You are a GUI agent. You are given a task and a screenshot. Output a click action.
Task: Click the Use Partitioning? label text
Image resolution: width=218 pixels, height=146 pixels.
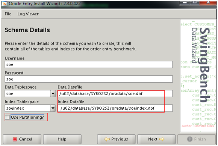coord(27,117)
